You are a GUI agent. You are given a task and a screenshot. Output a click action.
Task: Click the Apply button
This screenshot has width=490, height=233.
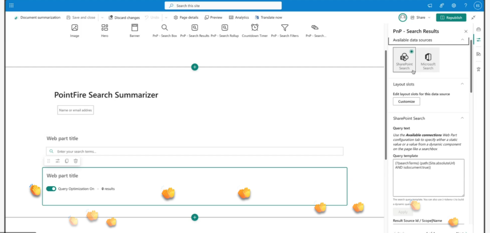tap(403, 212)
